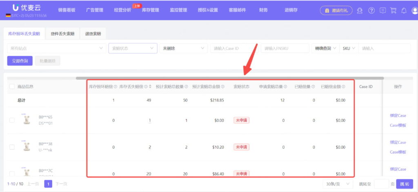Click product thumbnail for B0***65

coord(27,120)
